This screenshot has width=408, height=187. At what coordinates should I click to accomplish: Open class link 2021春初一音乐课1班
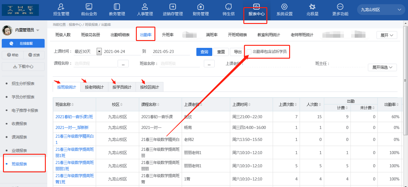coord(74,117)
